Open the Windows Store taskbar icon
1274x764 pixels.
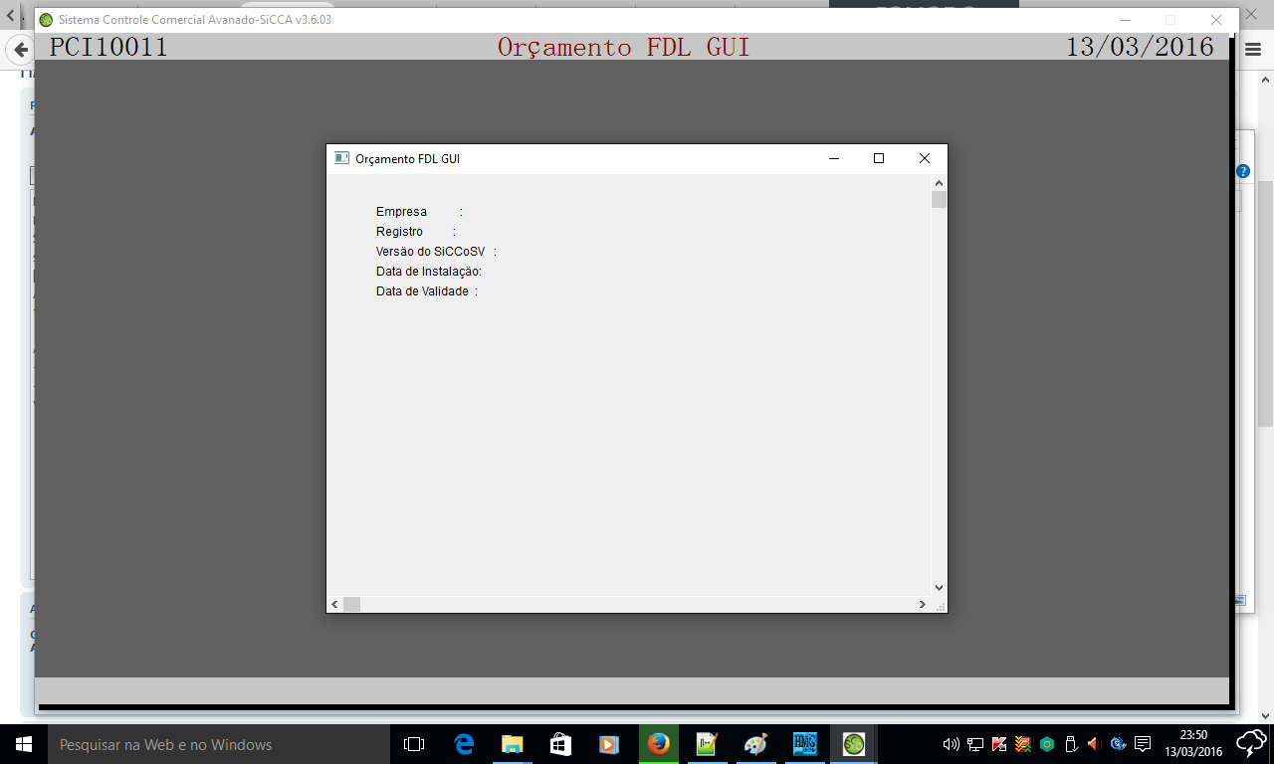(561, 744)
